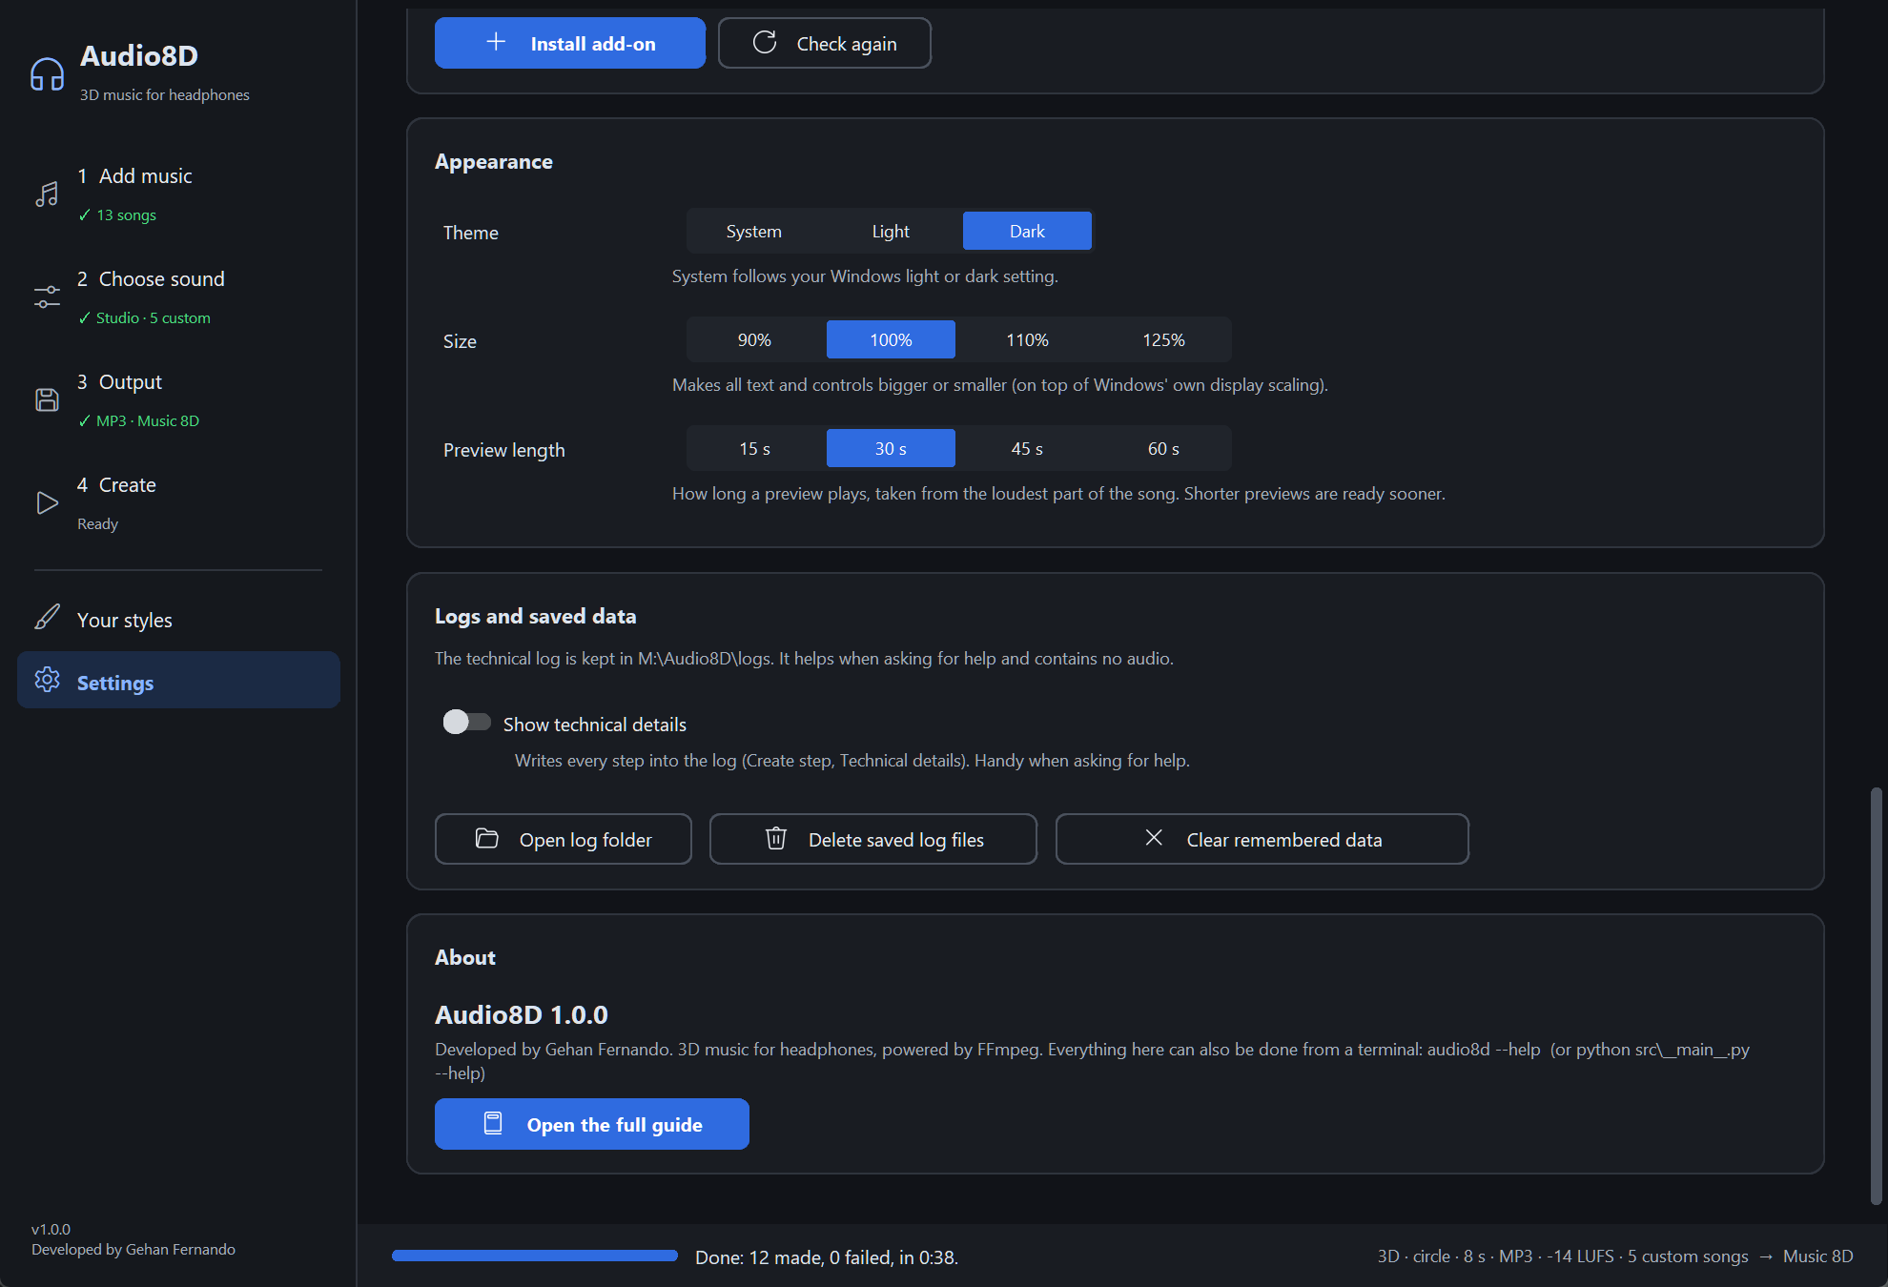Set size to 110%
Image resolution: width=1888 pixels, height=1287 pixels.
pyautogui.click(x=1027, y=339)
